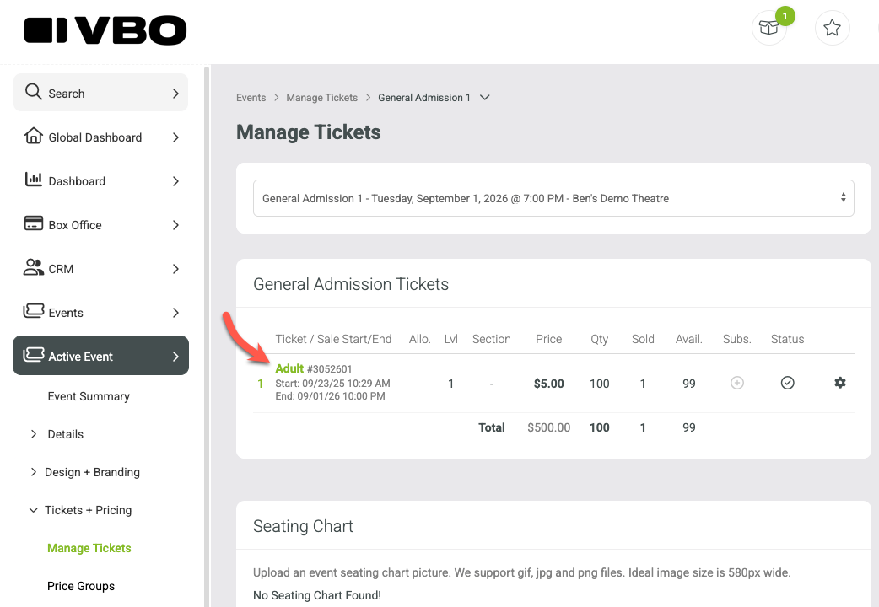Click the Global Dashboard home icon

coord(34,137)
